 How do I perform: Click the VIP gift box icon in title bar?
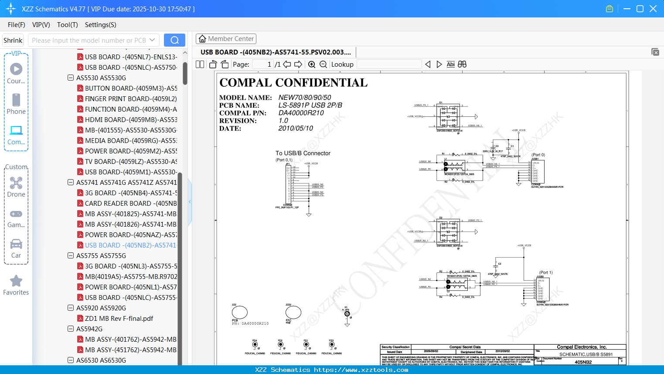tap(610, 9)
